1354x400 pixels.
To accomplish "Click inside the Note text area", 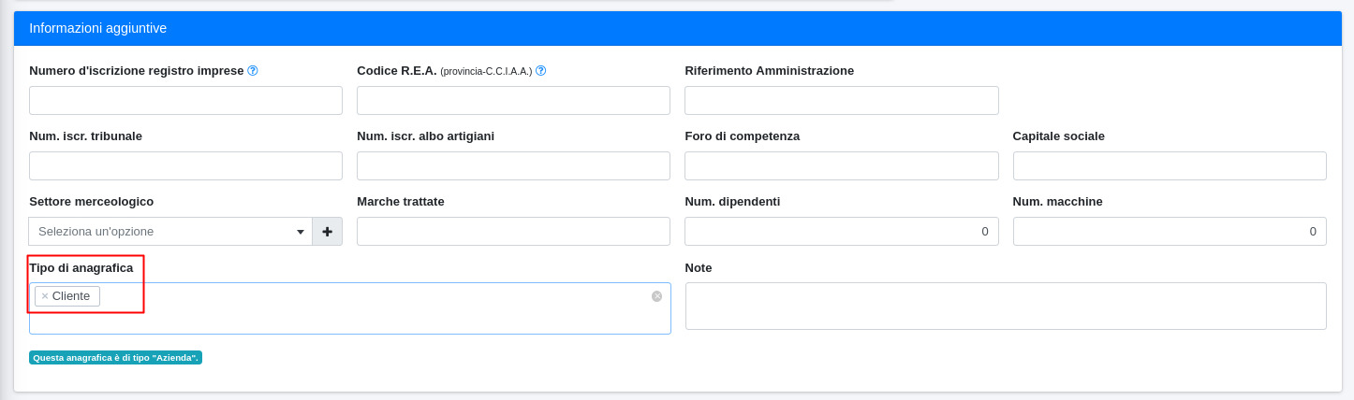I will tap(1006, 307).
